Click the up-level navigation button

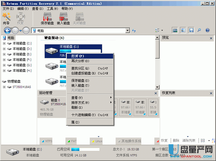click(x=26, y=31)
